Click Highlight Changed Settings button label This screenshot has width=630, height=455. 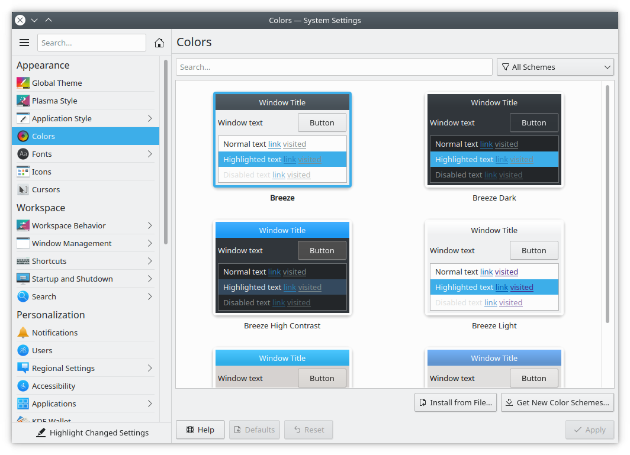click(99, 433)
